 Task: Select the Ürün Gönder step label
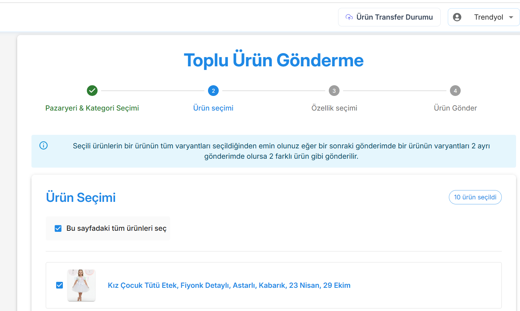point(455,108)
